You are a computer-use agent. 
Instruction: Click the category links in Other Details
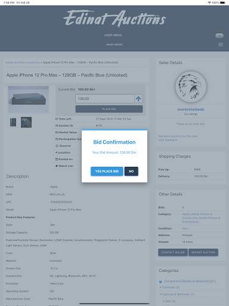[201, 218]
